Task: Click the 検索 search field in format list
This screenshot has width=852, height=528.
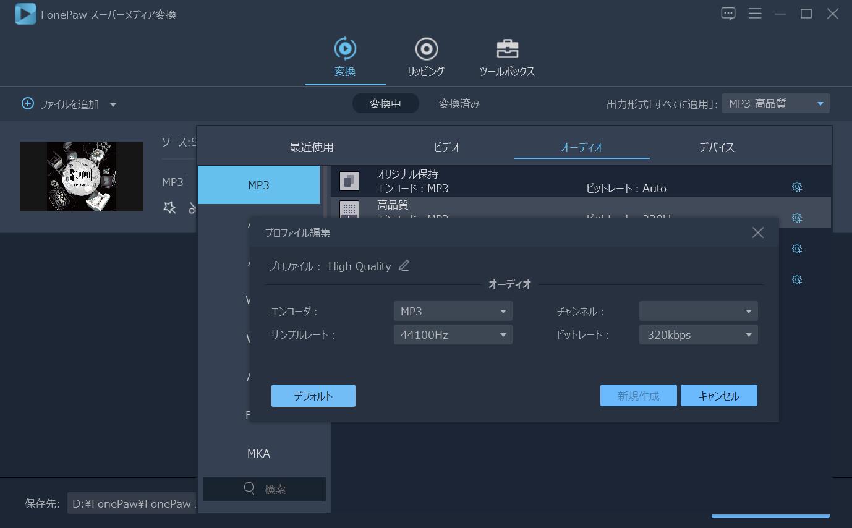Action: click(x=264, y=488)
